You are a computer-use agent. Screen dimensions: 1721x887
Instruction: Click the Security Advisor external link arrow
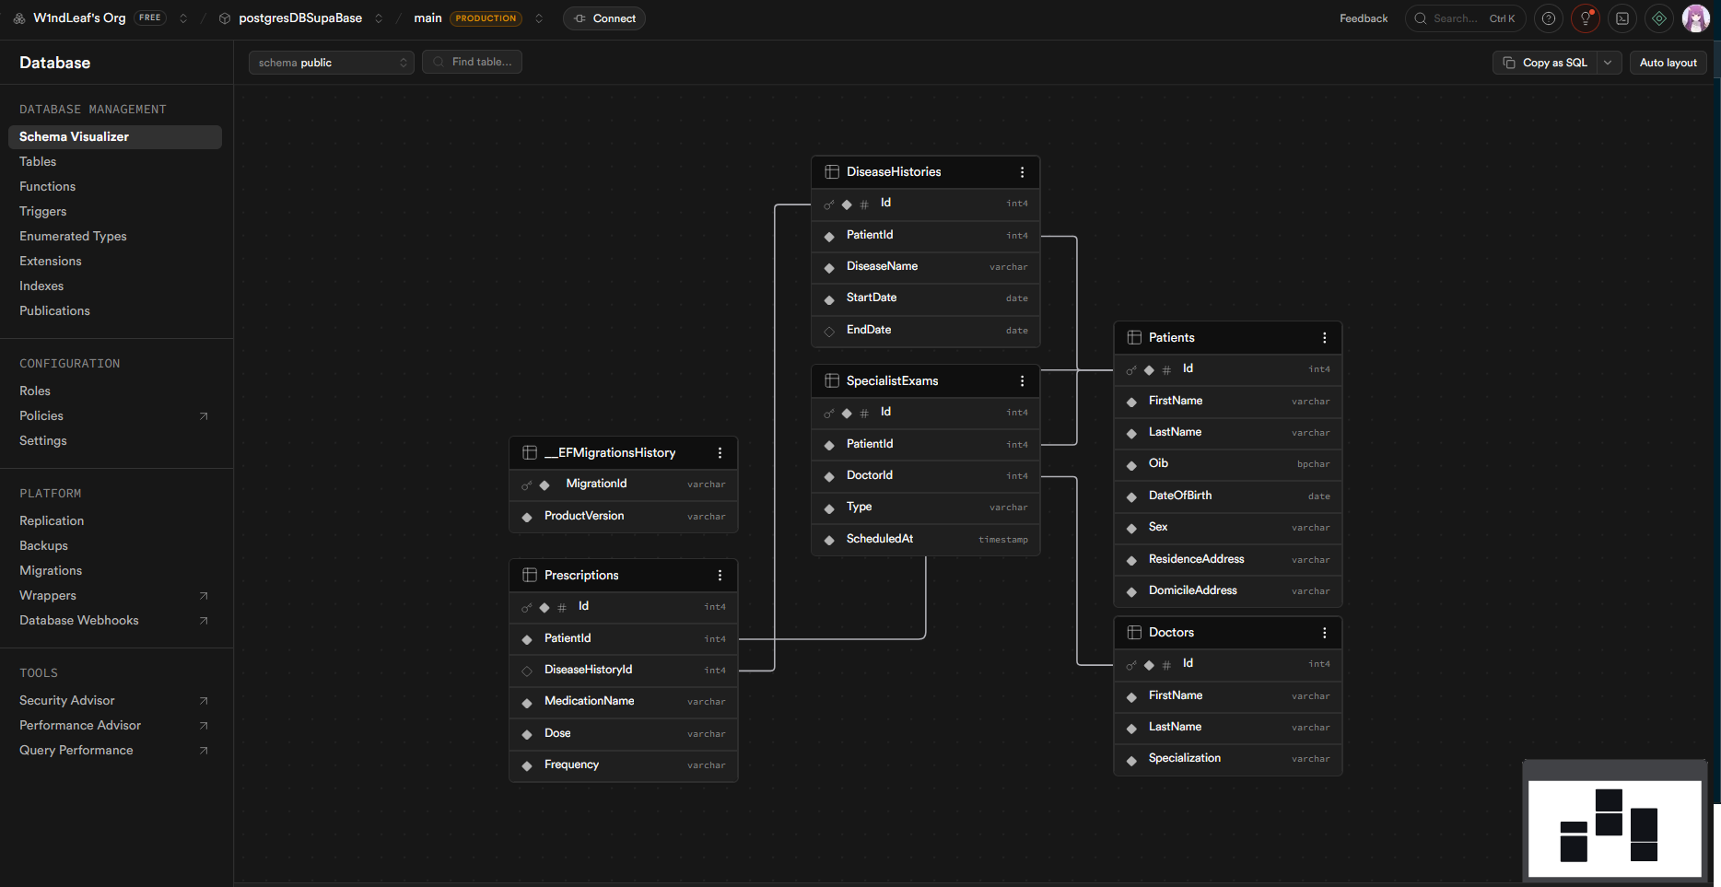pos(204,701)
